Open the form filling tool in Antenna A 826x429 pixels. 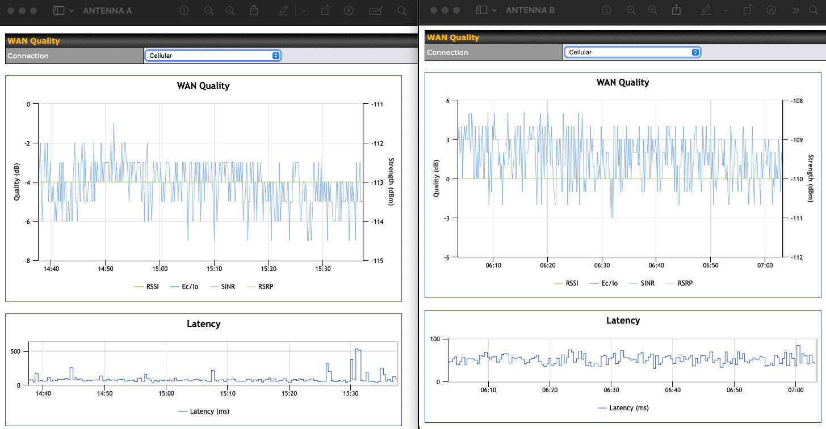click(x=375, y=11)
